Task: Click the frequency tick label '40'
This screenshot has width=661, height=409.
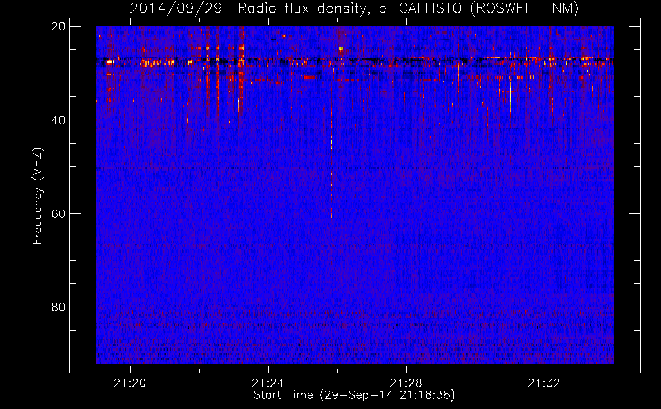Action: (58, 120)
